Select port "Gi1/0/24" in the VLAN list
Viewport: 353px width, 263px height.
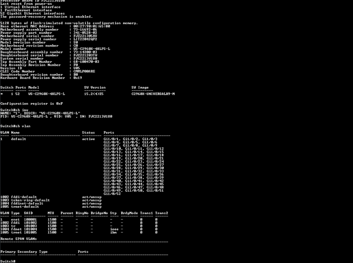(x=155, y=162)
